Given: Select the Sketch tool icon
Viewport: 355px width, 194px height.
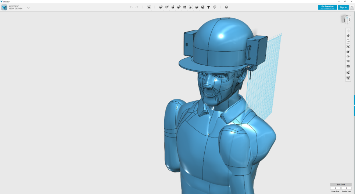Looking at the screenshot, I should 167,7.
